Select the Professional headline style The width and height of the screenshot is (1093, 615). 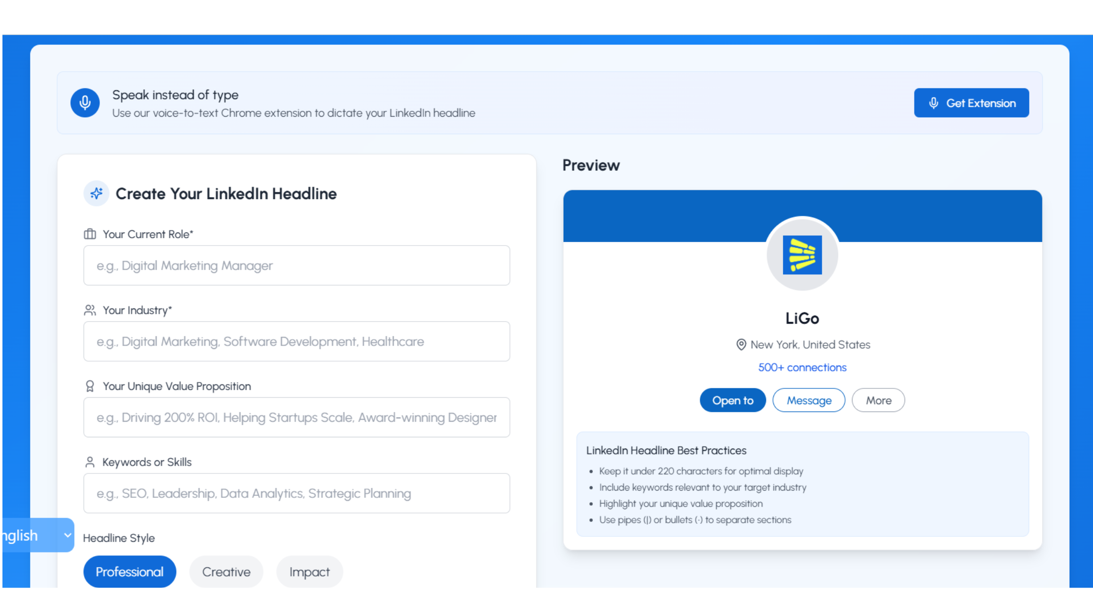(x=129, y=572)
